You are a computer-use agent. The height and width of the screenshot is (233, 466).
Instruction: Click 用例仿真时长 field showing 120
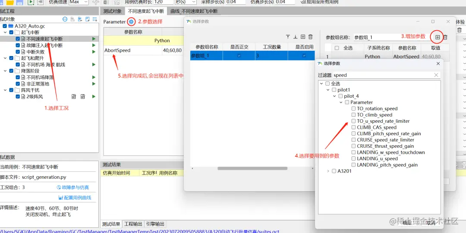164,2
